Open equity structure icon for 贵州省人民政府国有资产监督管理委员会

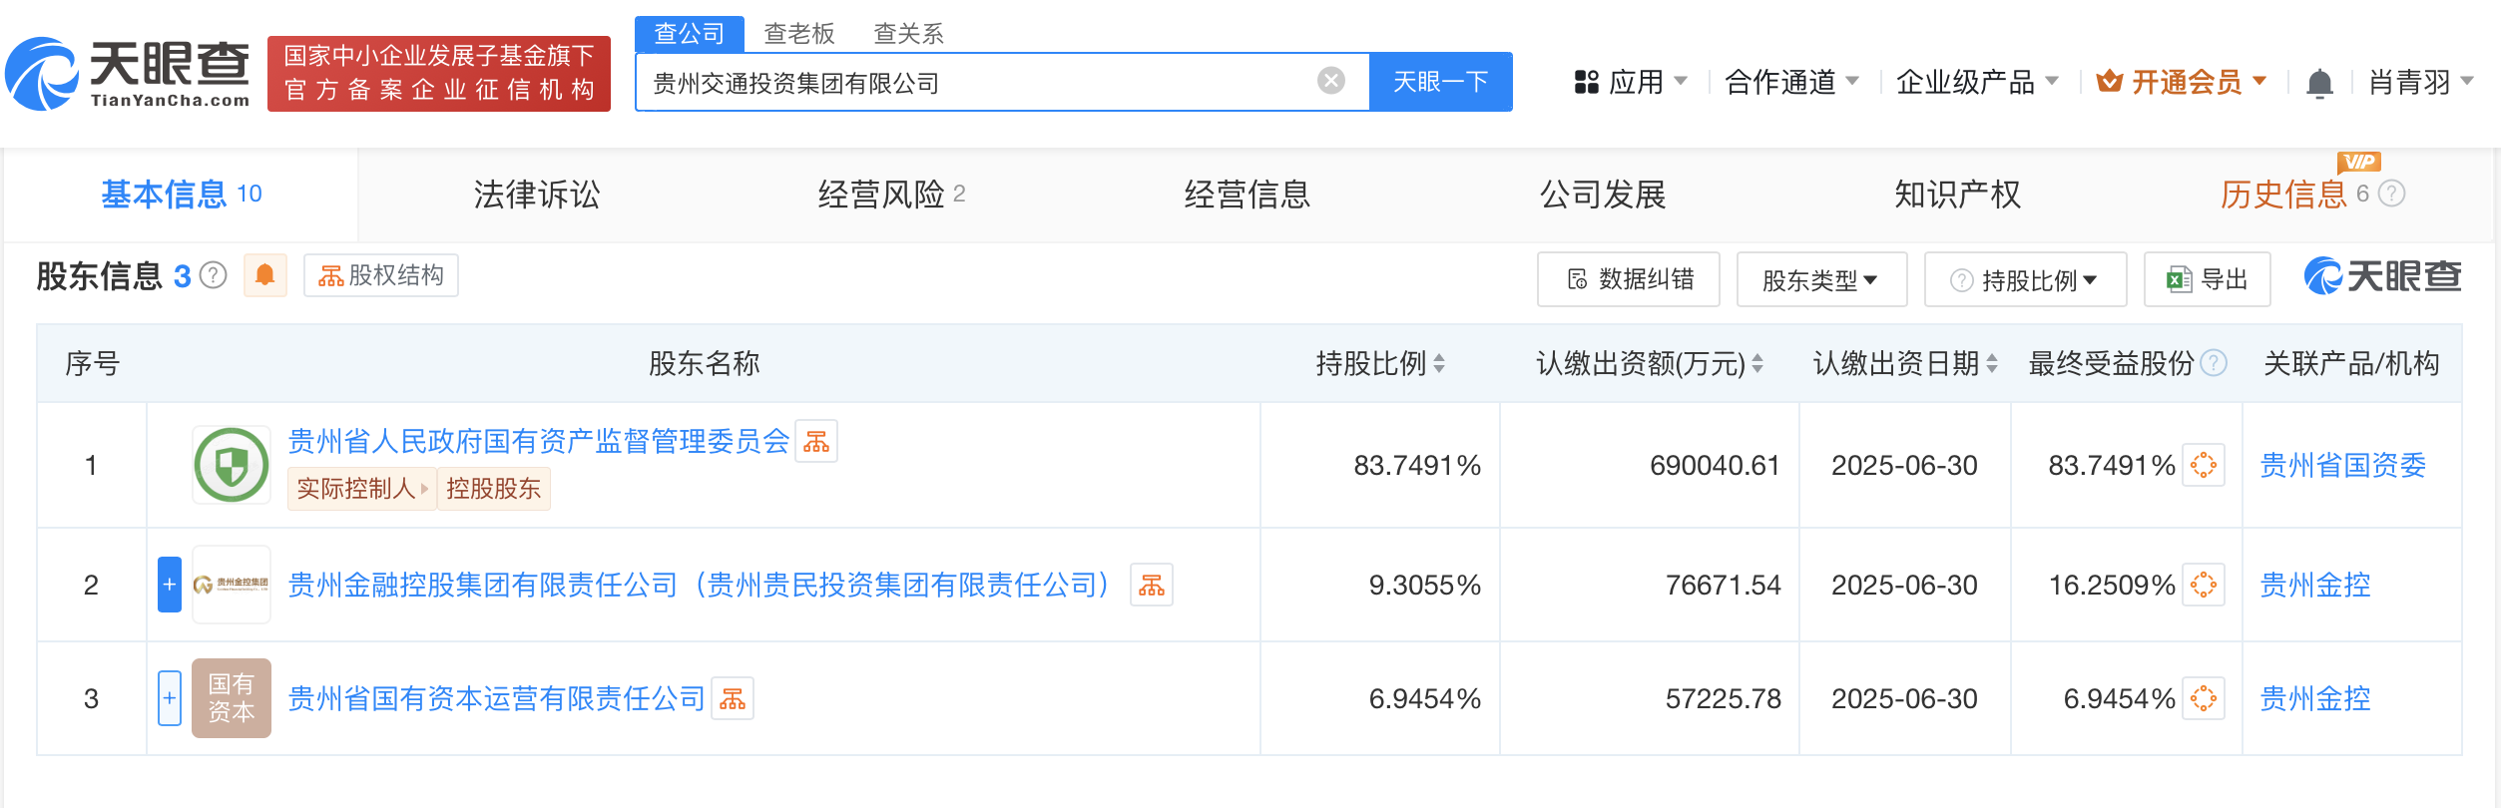coord(816,442)
